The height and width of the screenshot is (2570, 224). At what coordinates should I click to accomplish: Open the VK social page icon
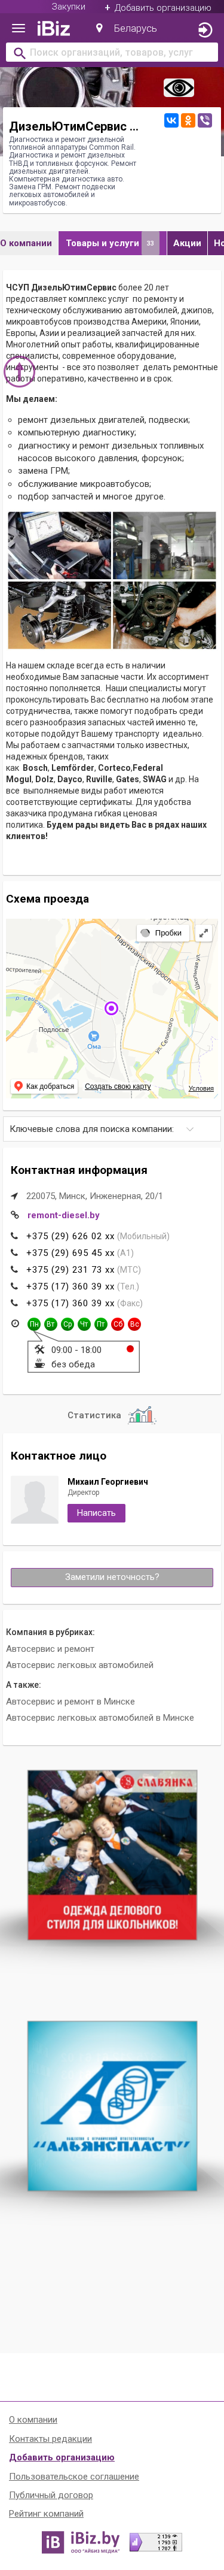(x=171, y=120)
